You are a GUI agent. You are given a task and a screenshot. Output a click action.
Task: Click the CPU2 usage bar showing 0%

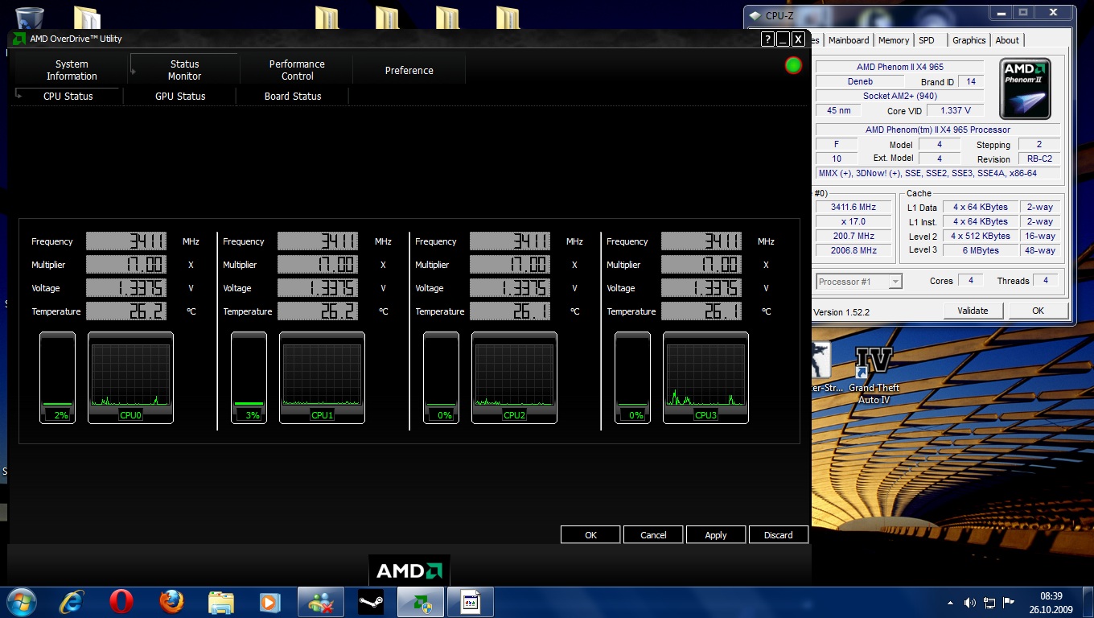pos(441,377)
